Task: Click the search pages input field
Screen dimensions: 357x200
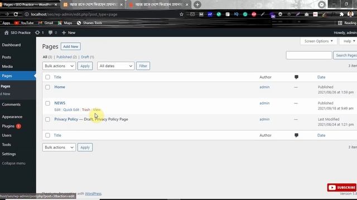Action: (x=309, y=56)
